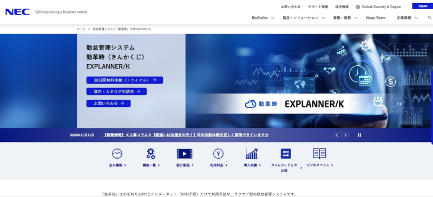Go to ホーム breadcrumb

(x=81, y=29)
